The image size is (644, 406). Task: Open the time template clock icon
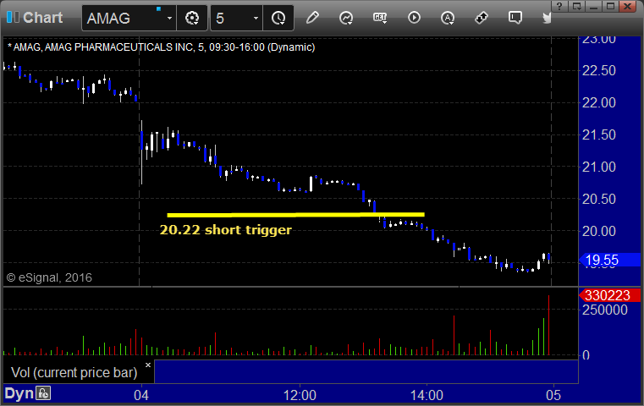pos(278,18)
